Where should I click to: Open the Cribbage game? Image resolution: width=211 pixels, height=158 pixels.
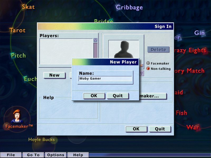click(x=130, y=8)
